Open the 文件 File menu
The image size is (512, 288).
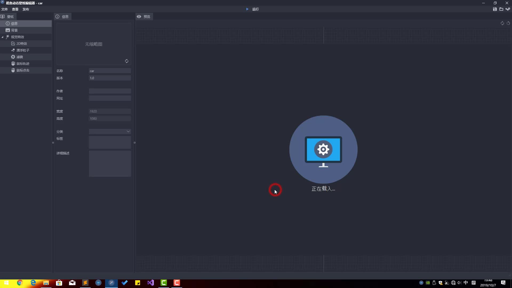pyautogui.click(x=5, y=9)
